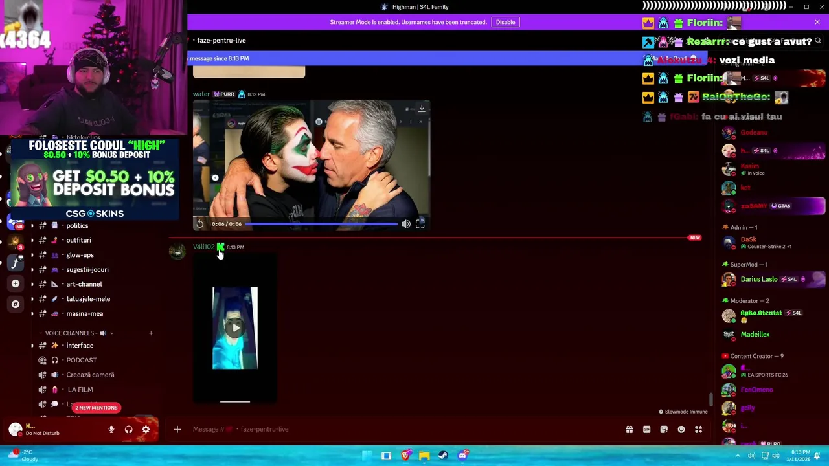The image size is (829, 466).
Task: Open Darius Laslo member profile
Action: coord(772,280)
